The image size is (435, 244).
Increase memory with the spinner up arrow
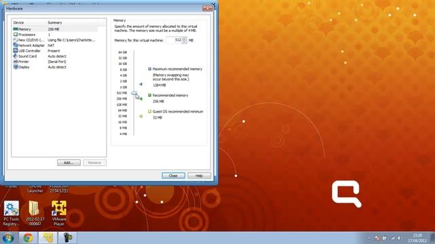[184, 39]
